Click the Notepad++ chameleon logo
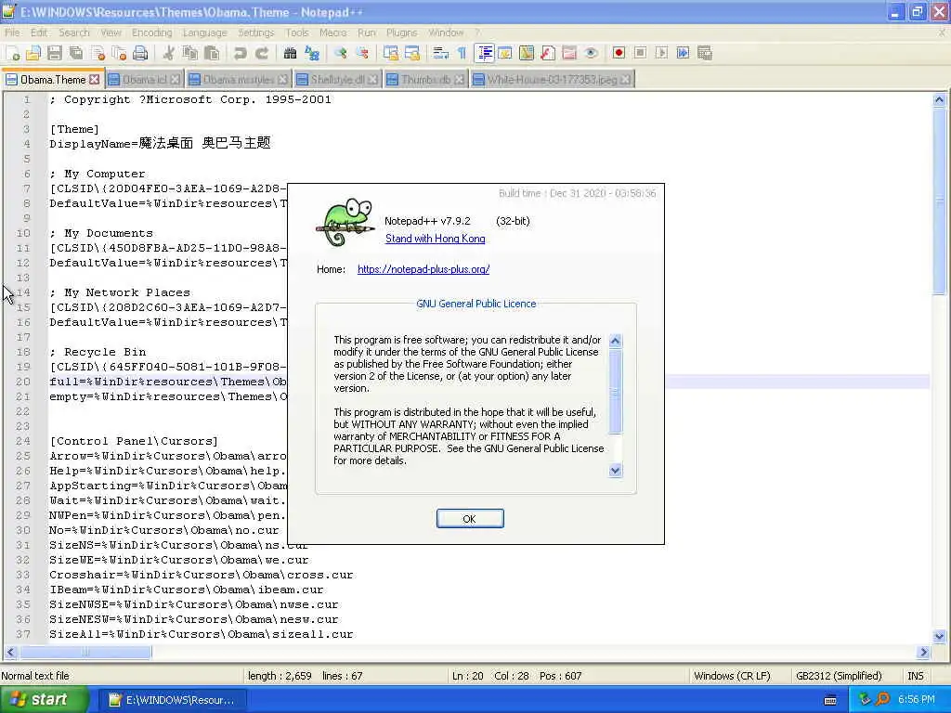 [x=345, y=223]
